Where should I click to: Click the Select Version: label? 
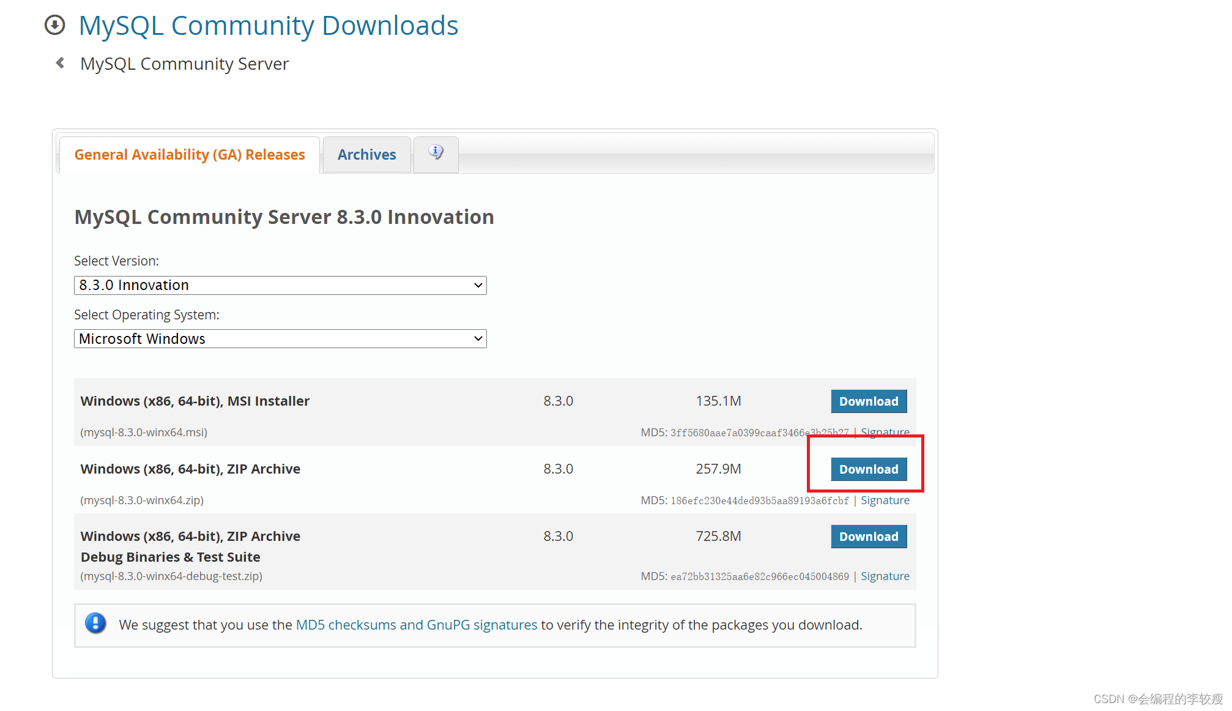(117, 261)
